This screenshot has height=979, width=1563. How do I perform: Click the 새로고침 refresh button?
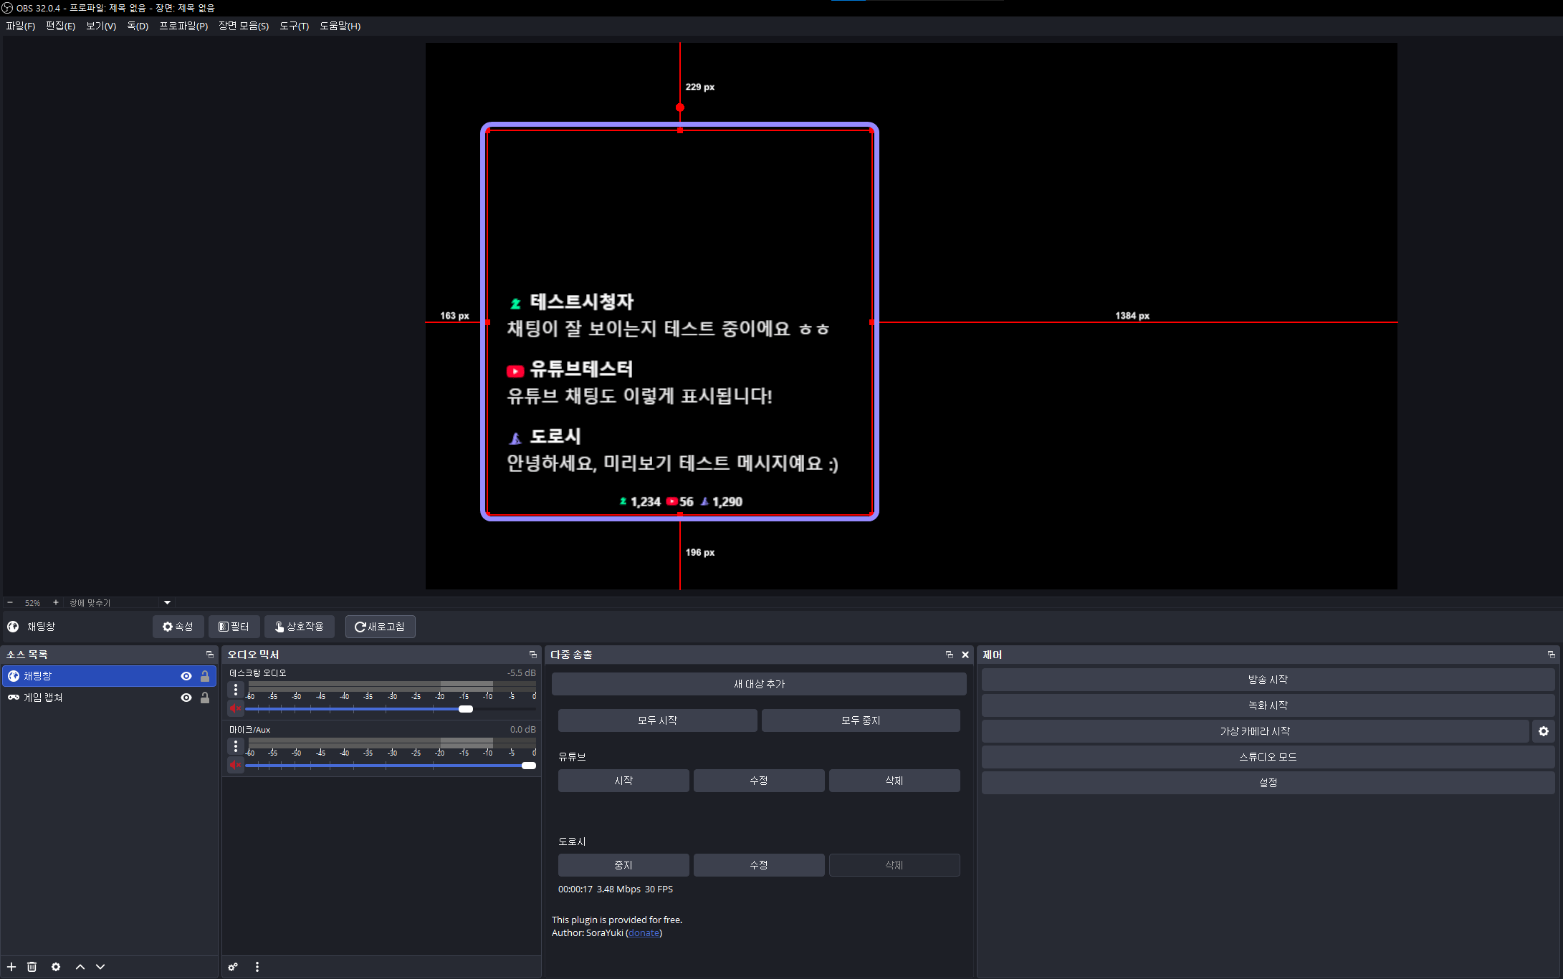(x=380, y=627)
